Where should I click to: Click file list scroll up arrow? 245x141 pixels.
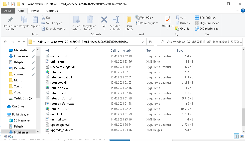[x=243, y=50]
